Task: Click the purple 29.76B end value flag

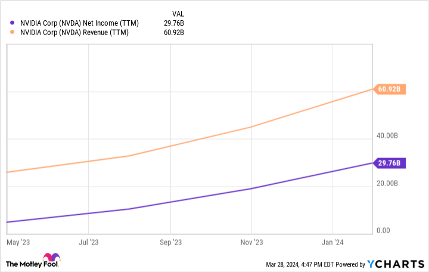Action: pyautogui.click(x=391, y=163)
